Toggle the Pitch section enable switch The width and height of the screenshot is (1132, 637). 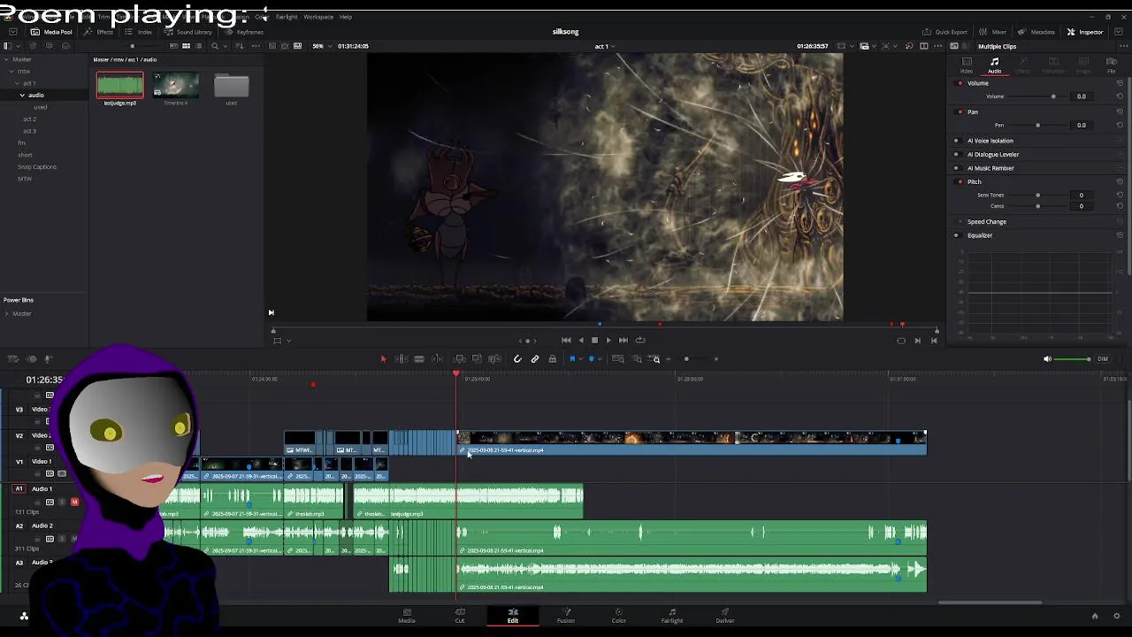960,181
